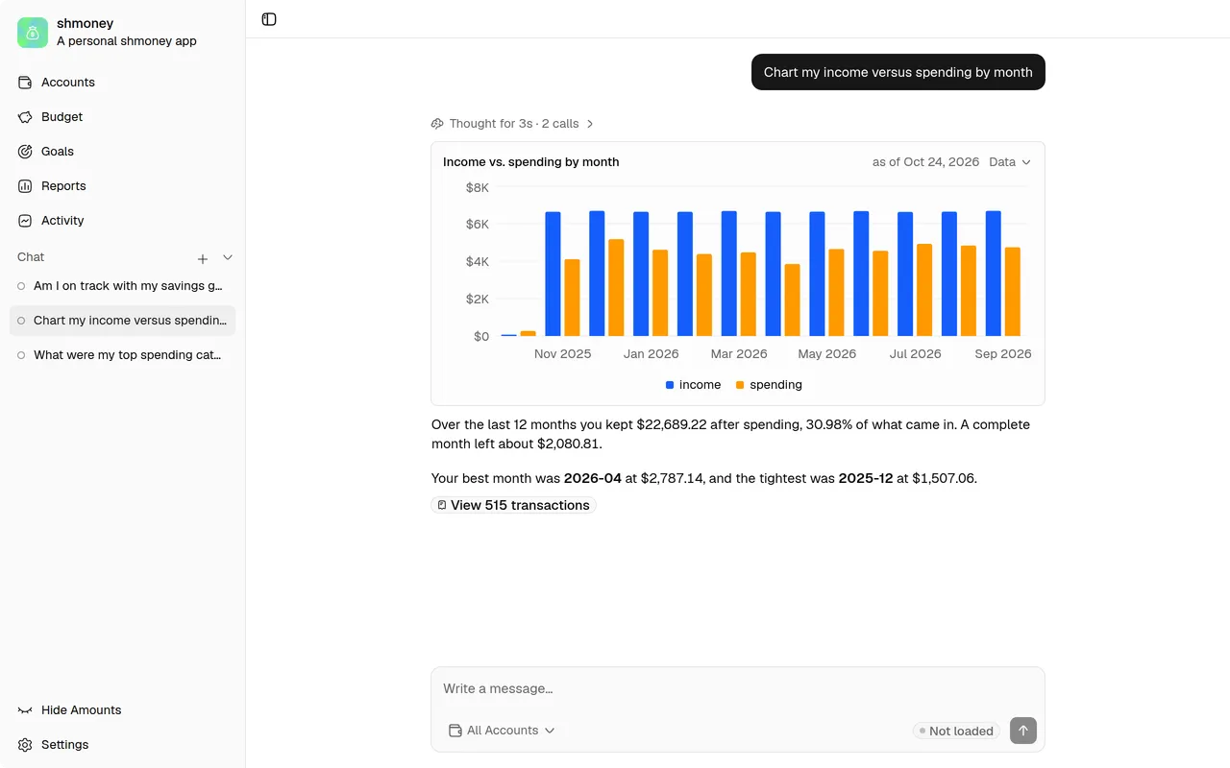Click the Not loaded status badge
The image size is (1230, 768).
pyautogui.click(x=956, y=731)
